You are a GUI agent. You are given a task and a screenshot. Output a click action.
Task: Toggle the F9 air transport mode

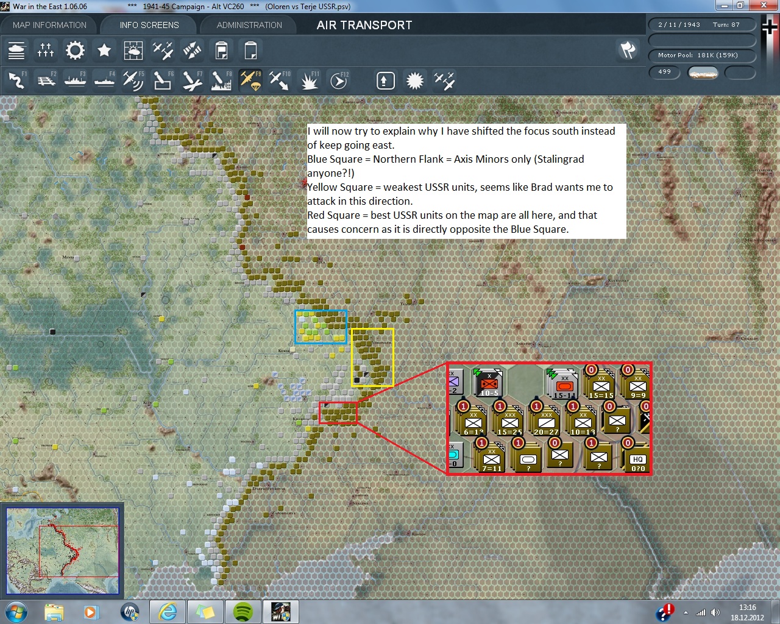click(250, 80)
